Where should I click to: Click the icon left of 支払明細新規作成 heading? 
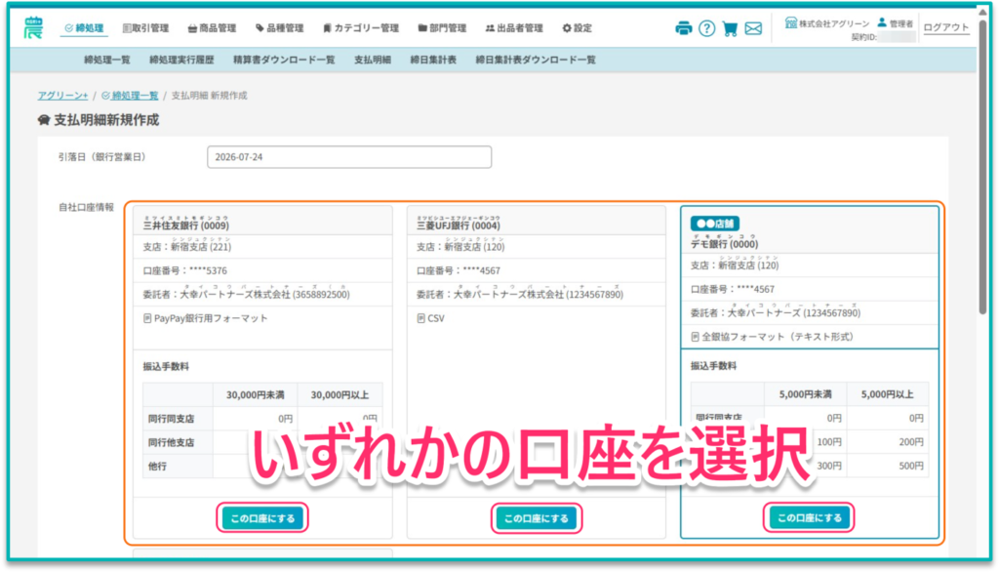pos(43,120)
